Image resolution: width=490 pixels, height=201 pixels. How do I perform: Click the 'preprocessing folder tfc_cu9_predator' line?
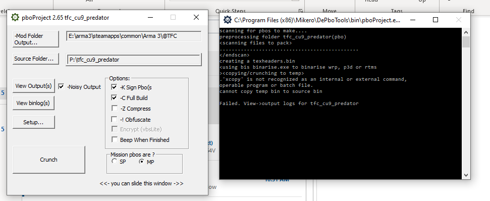coord(283,37)
